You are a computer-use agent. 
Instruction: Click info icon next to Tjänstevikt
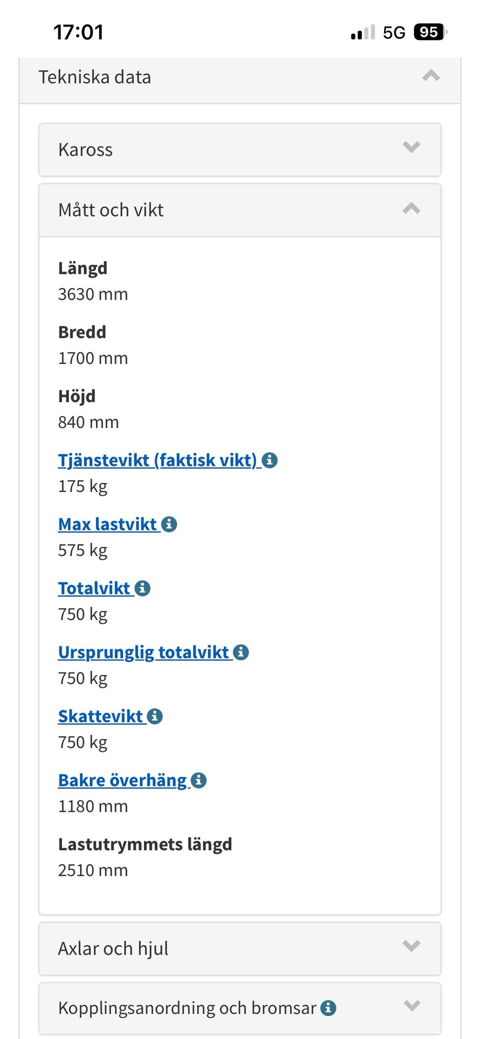pyautogui.click(x=269, y=460)
